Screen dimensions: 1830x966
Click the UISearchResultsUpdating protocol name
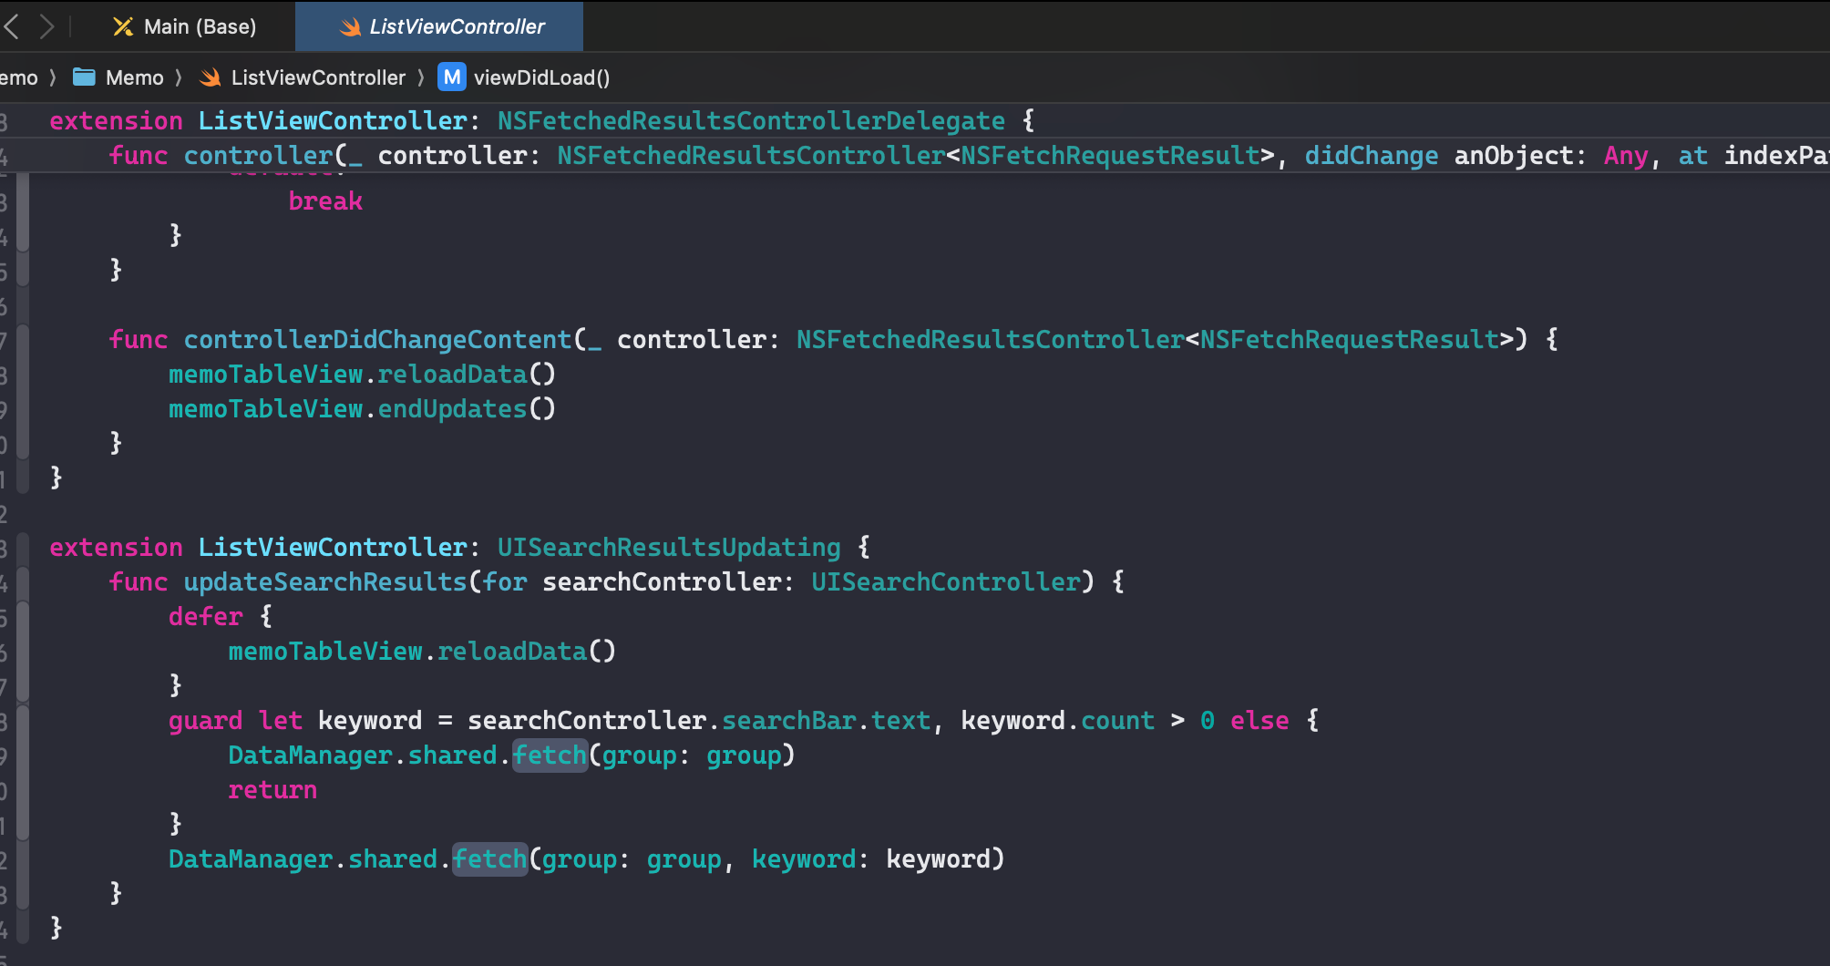pos(669,547)
